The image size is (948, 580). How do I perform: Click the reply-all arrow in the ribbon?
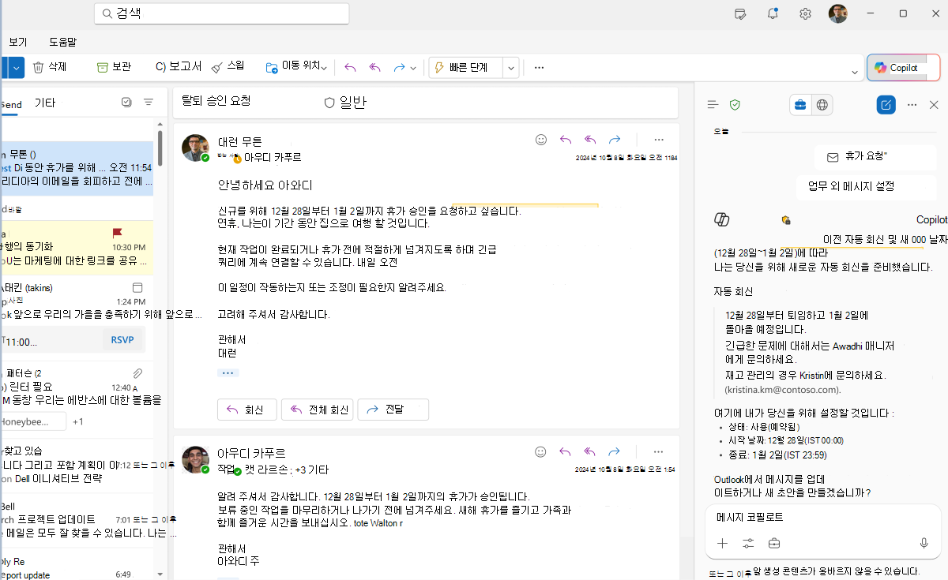375,68
